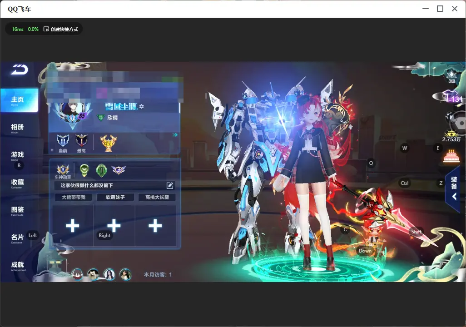Click the 最高 rank badge
The width and height of the screenshot is (466, 327).
81,141
